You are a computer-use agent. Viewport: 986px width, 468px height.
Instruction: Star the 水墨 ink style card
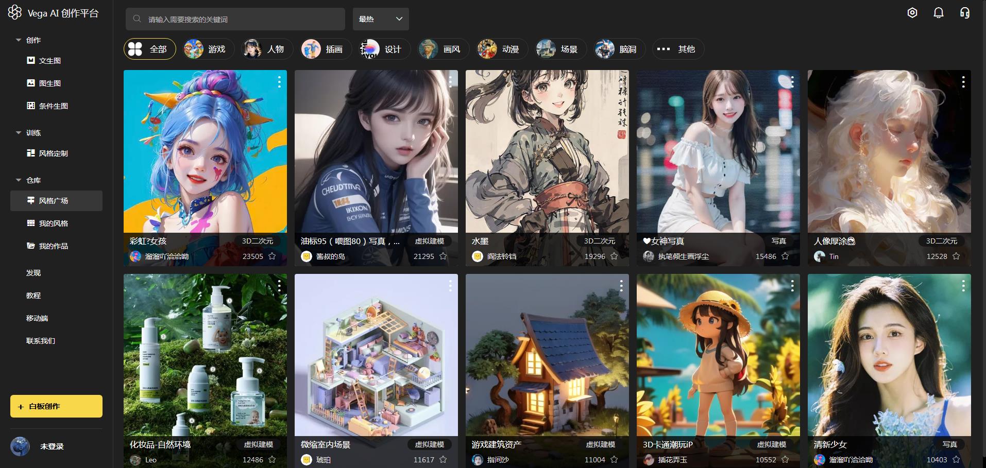click(614, 256)
